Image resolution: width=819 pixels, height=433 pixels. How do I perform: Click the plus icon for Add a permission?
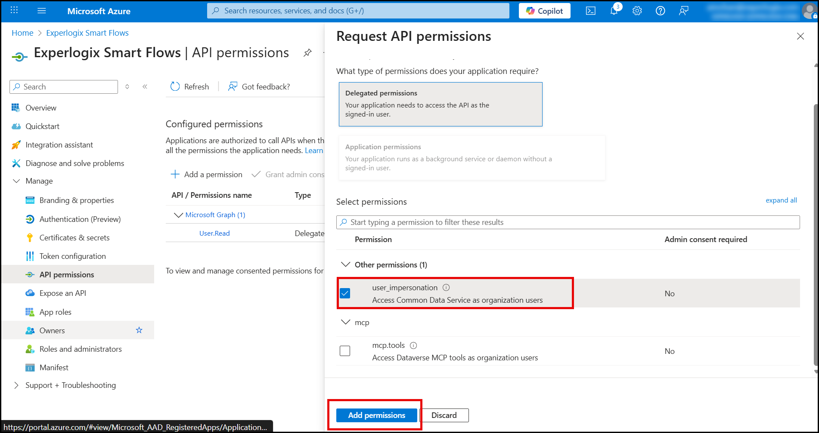[175, 174]
